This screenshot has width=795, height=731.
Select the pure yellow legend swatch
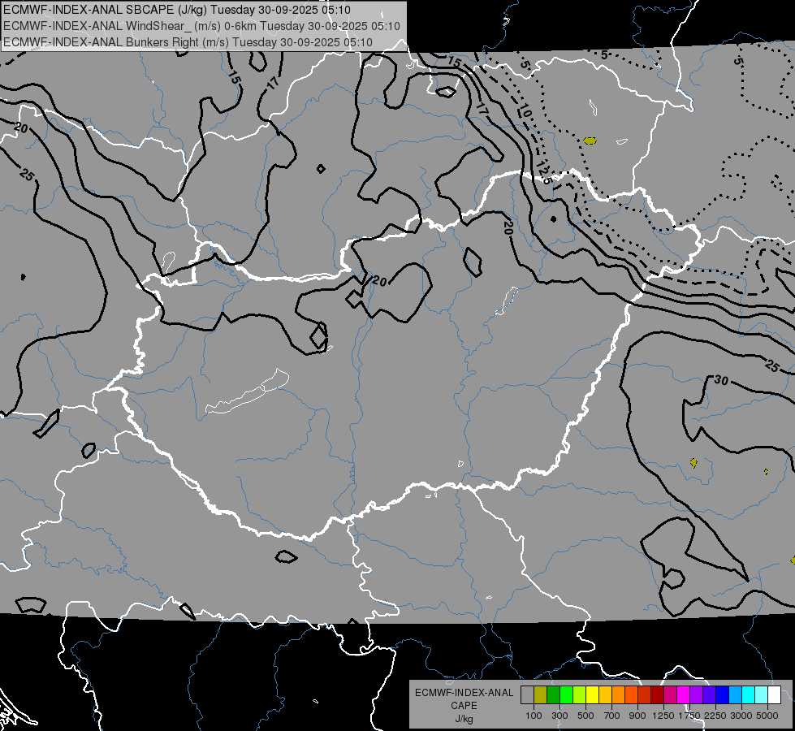[x=592, y=695]
